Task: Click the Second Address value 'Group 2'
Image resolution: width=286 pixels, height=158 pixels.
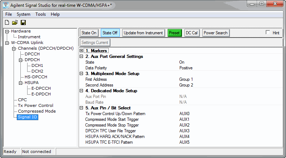Action: (186, 85)
